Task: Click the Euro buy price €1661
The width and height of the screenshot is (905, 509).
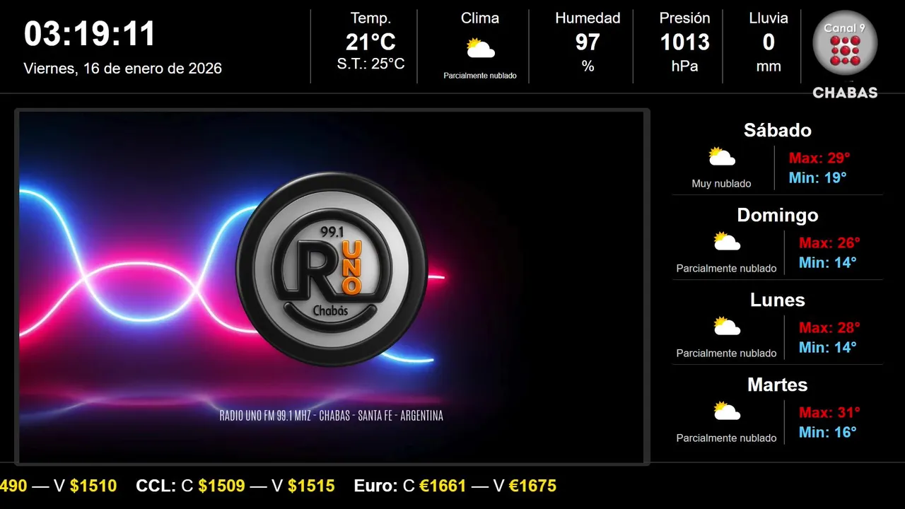Action: (443, 486)
